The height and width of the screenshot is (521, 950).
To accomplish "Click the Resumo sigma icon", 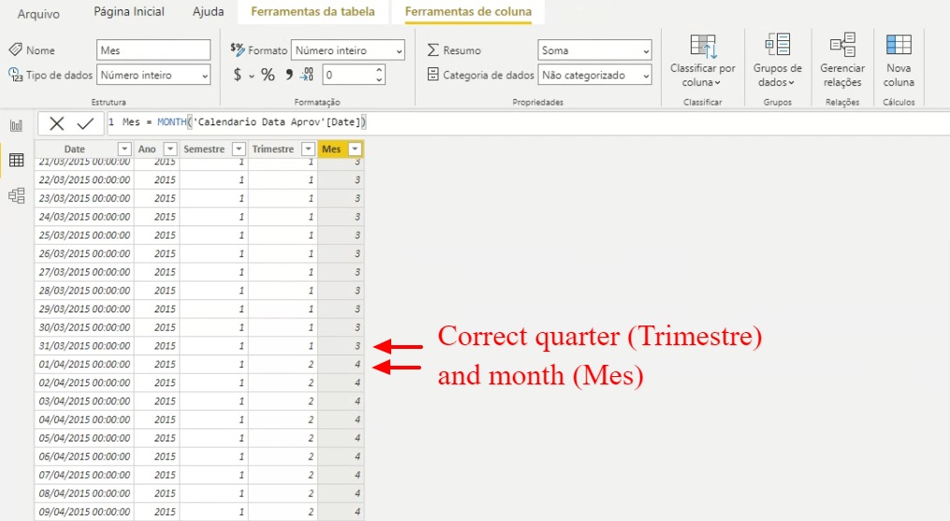I will [432, 50].
